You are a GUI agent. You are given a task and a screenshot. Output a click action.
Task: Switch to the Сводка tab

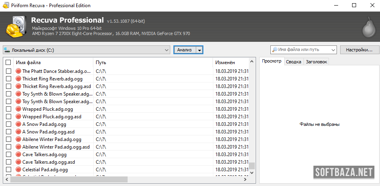[x=293, y=62]
